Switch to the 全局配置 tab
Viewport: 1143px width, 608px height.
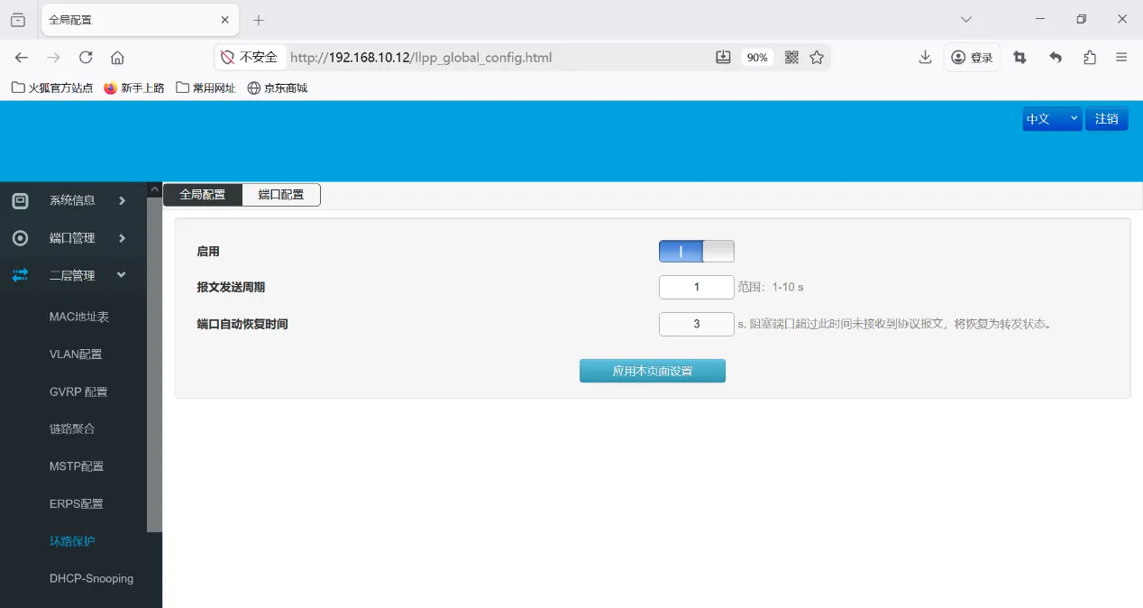click(203, 195)
